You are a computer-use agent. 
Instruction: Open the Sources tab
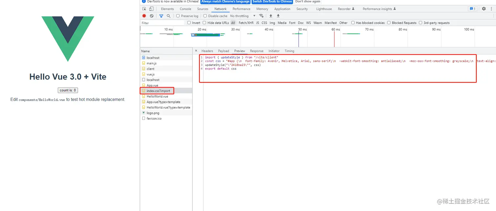coord(203,9)
